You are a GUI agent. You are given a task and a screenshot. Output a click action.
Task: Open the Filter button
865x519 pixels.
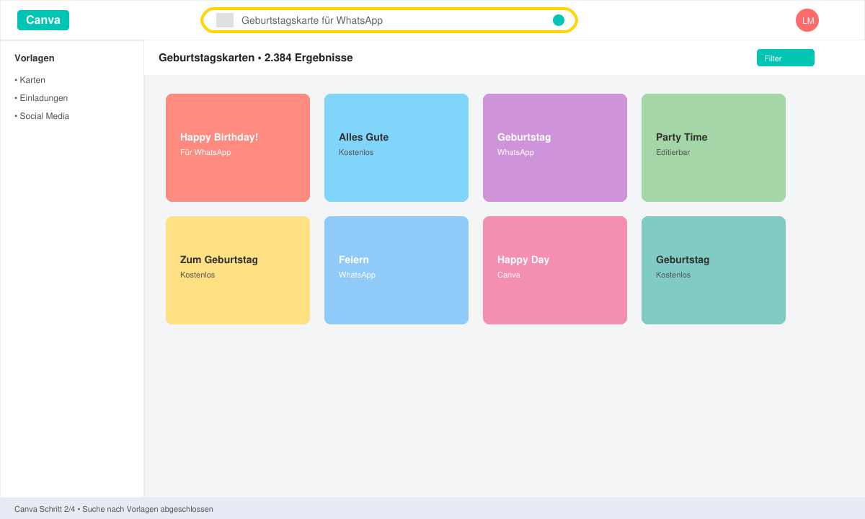point(786,58)
